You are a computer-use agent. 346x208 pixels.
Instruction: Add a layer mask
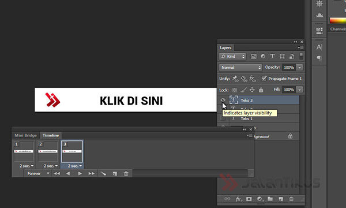click(249, 199)
